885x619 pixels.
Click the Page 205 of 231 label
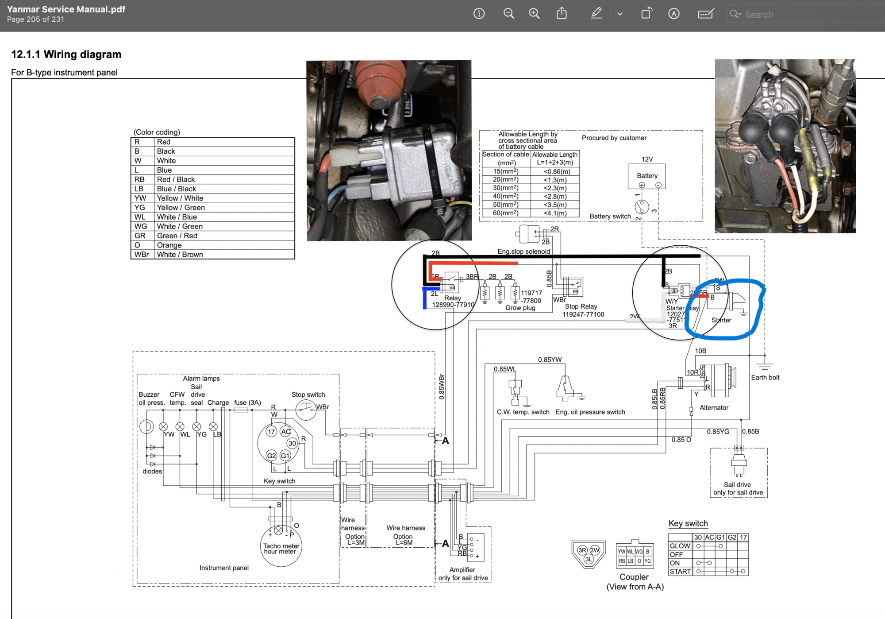point(35,19)
